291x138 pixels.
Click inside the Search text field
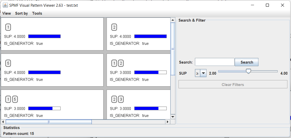(214, 62)
